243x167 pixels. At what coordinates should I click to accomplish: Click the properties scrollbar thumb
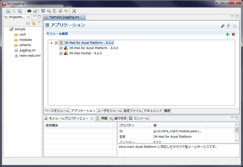(237, 130)
